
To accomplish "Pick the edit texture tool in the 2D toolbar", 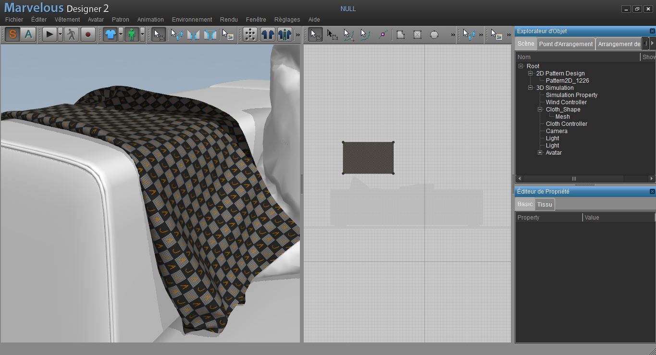I will point(496,35).
